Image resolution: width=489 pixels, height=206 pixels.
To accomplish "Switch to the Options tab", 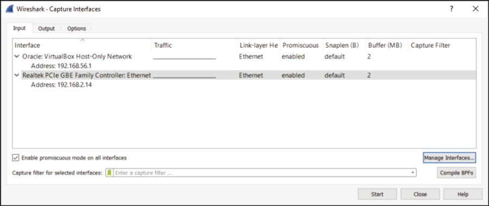I will 77,28.
